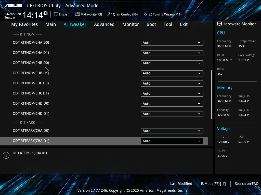The width and height of the screenshot is (261, 195).
Task: Open the Tool tab
Action: 168,24
